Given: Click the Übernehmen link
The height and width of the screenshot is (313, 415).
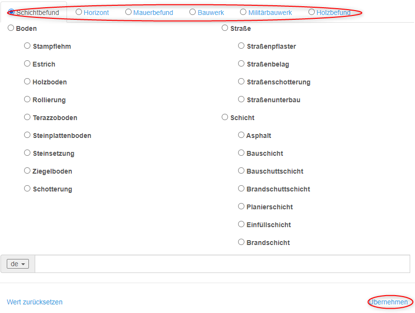Looking at the screenshot, I should pyautogui.click(x=388, y=302).
